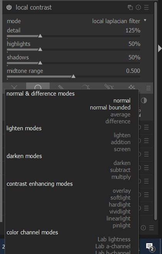Toggle the half-circle blend order icon
The width and height of the screenshot is (162, 254).
[x=144, y=101]
